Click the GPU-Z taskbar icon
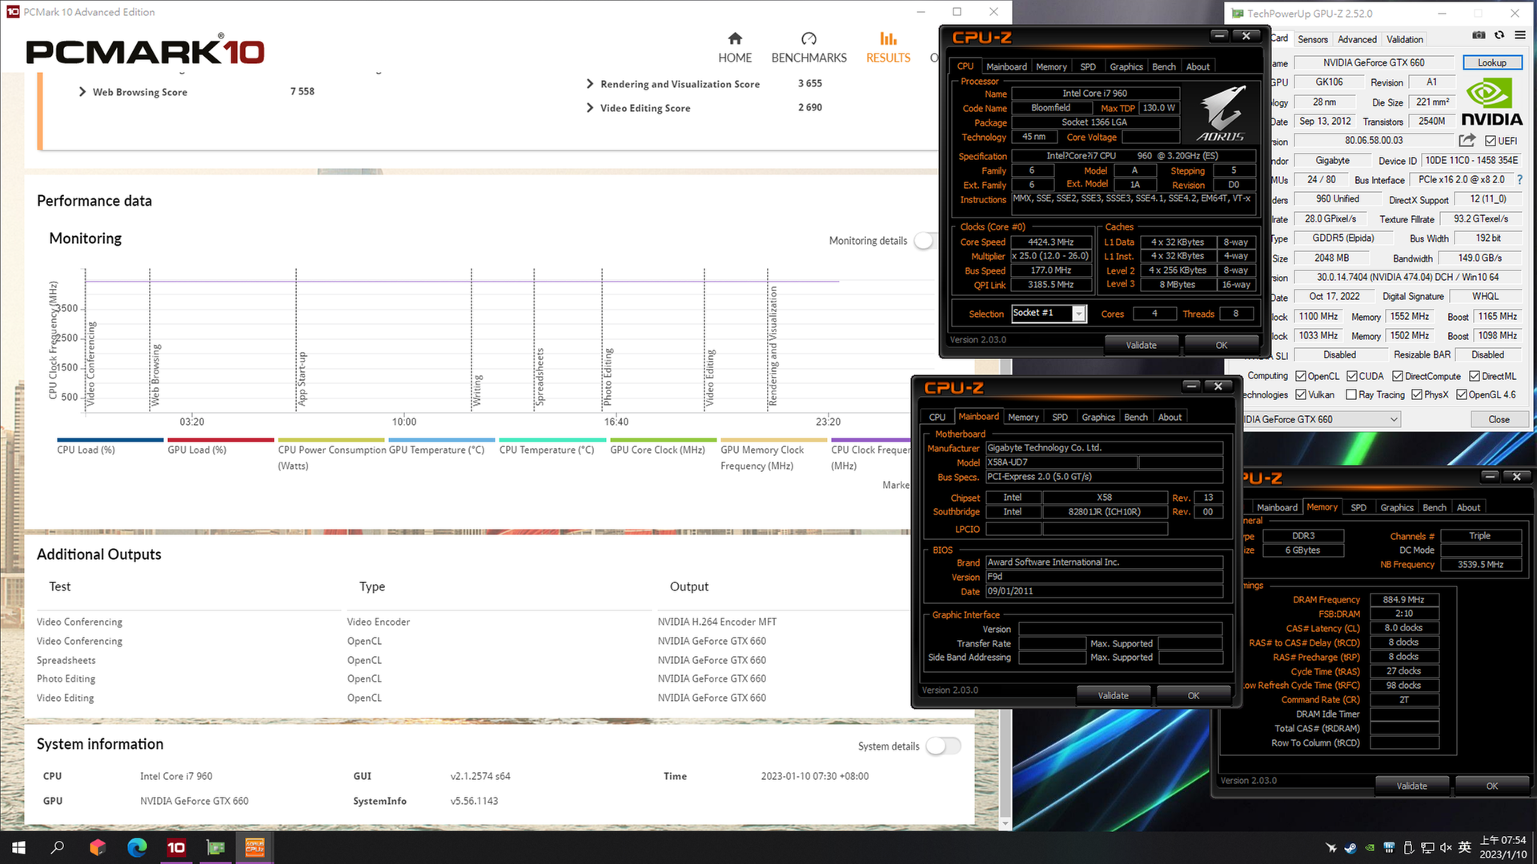Image resolution: width=1537 pixels, height=864 pixels. [x=215, y=847]
